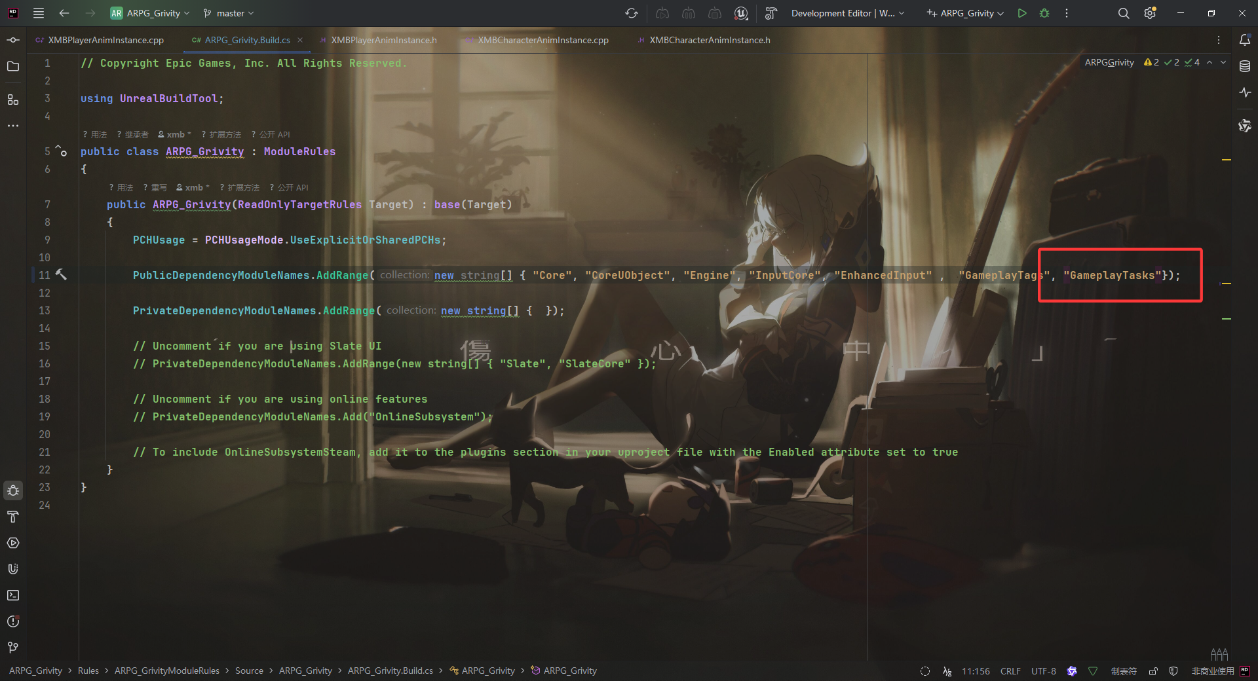Screen dimensions: 1258x681
Task: Click the Unreal Engine connection icon
Action: click(741, 13)
